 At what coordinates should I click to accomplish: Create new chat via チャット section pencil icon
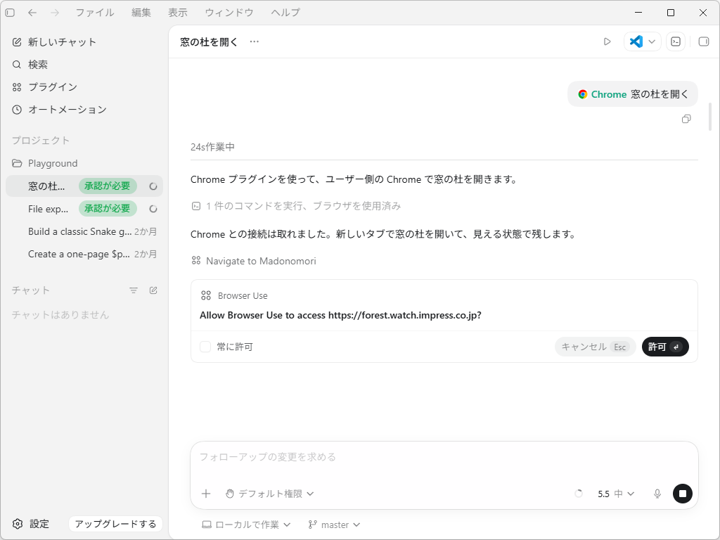pyautogui.click(x=153, y=290)
